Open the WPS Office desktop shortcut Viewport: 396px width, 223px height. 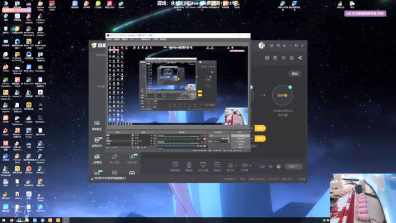pos(29,68)
